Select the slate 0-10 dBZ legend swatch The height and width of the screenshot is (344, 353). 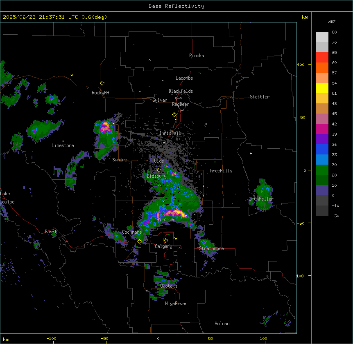322,190
